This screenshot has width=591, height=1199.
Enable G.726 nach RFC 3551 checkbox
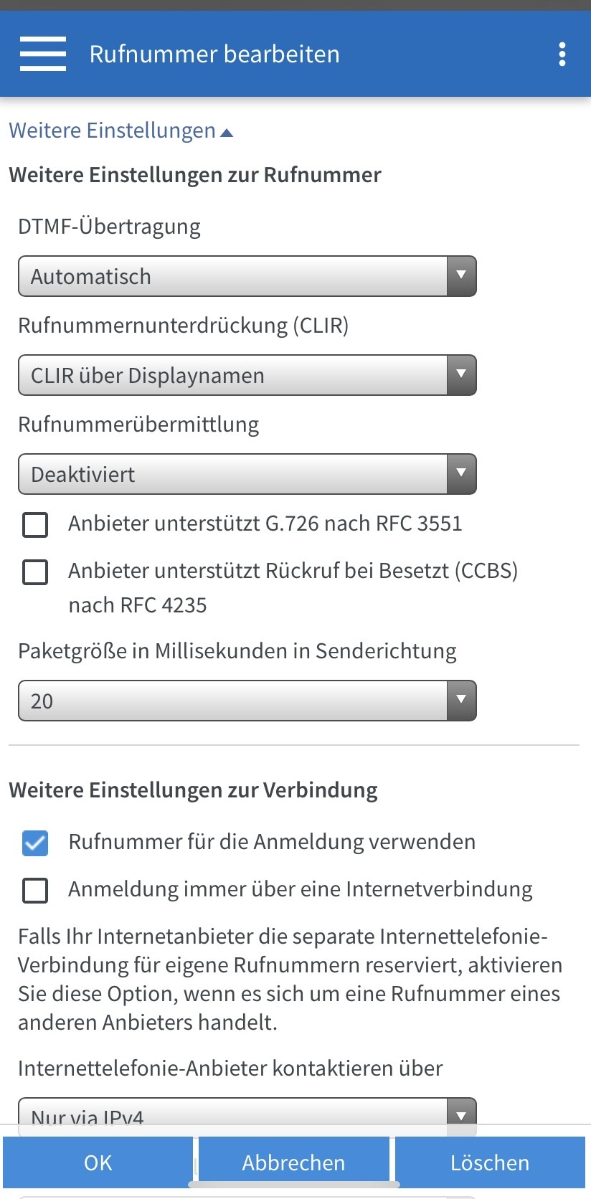[x=35, y=524]
